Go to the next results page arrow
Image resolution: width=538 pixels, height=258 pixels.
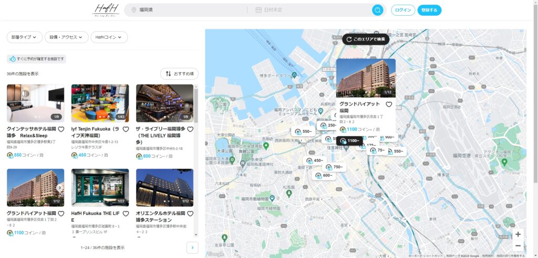point(192,248)
